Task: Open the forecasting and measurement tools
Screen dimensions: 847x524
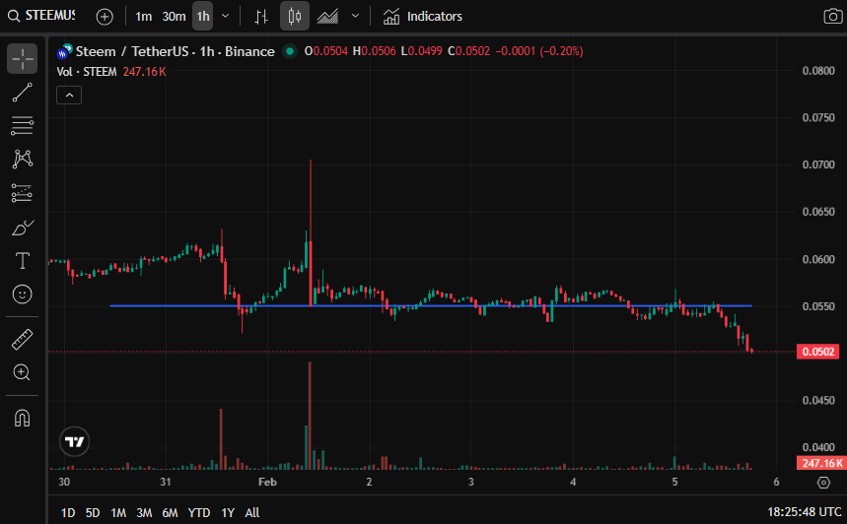Action: coord(22,193)
